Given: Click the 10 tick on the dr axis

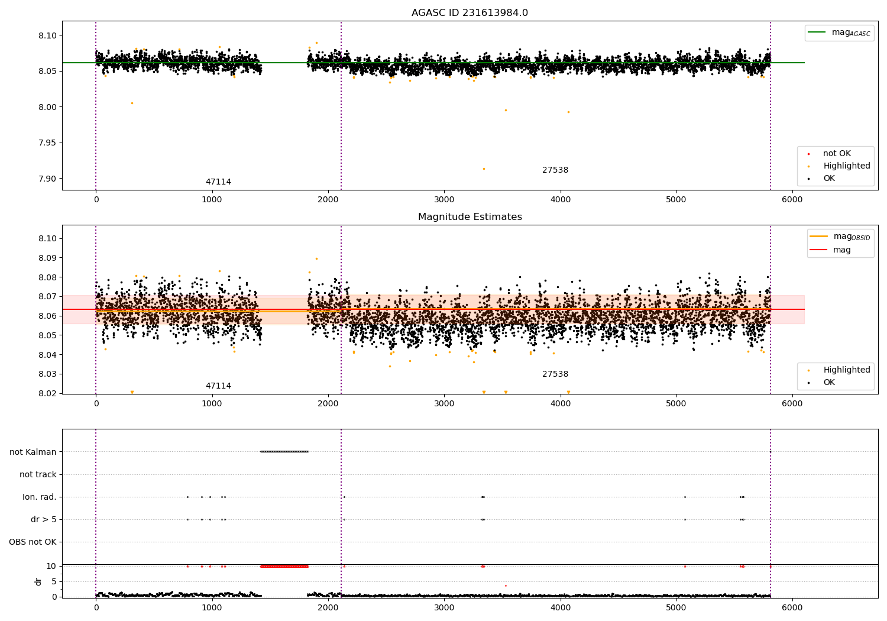Looking at the screenshot, I should pyautogui.click(x=52, y=566).
